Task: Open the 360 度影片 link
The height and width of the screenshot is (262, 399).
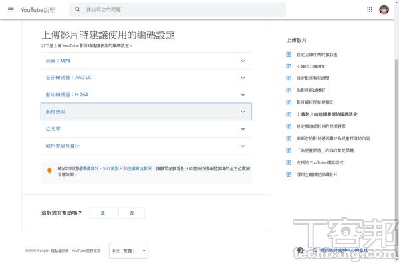Action: 113,168
